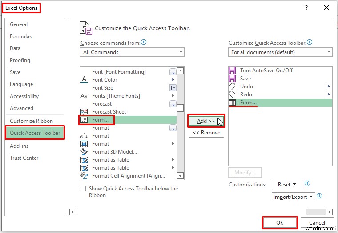Click info icon next to Import/Export
Screen dimensions: 338x233
pos(319,196)
